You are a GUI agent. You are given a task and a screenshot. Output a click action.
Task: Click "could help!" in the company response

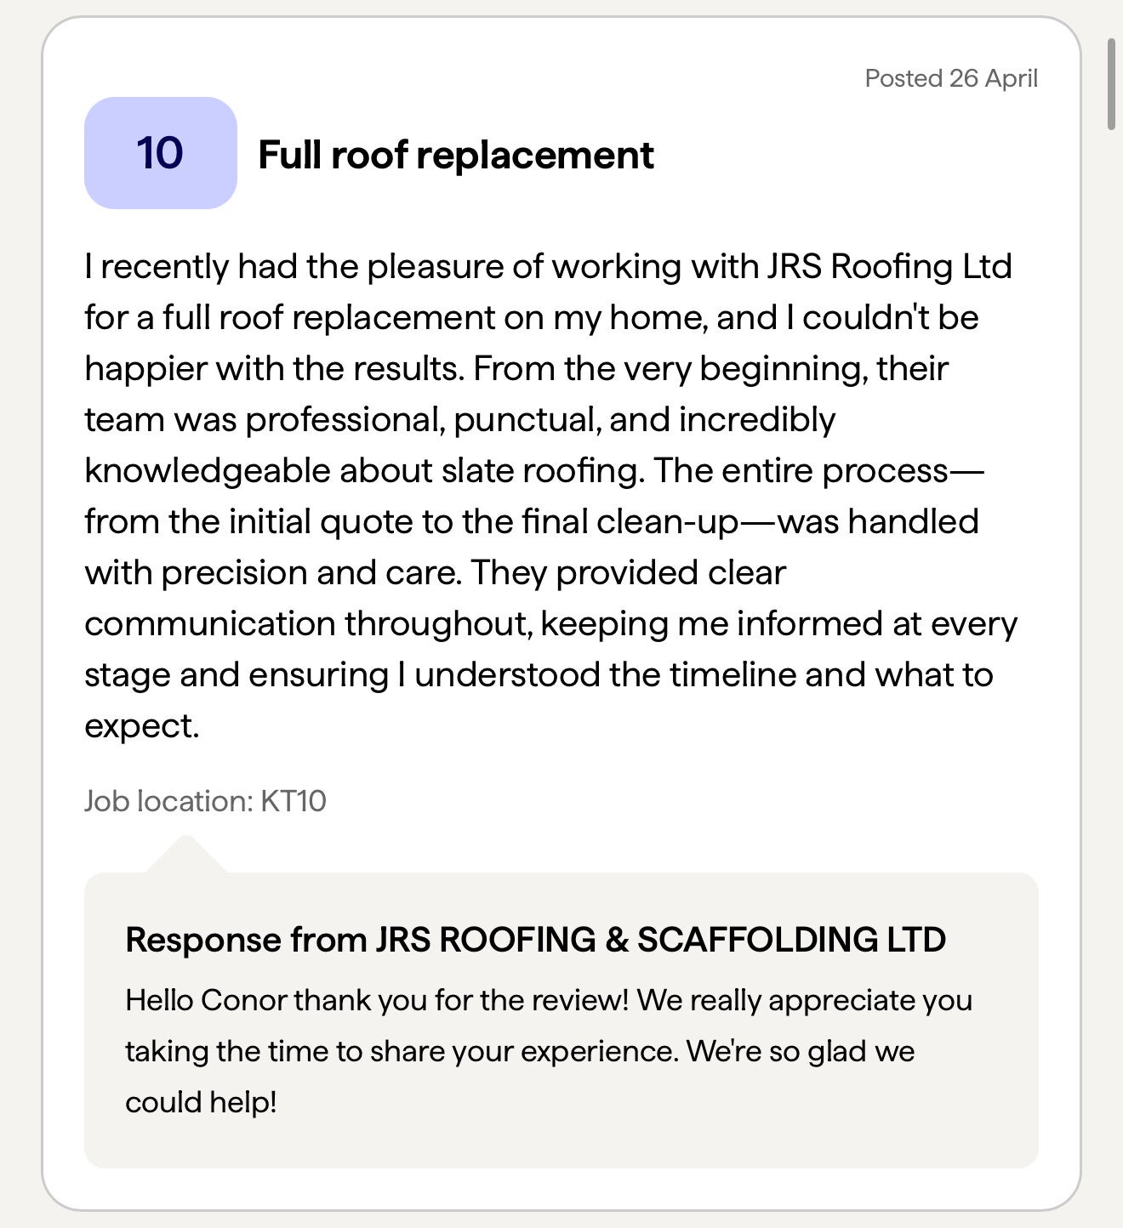click(x=201, y=1102)
